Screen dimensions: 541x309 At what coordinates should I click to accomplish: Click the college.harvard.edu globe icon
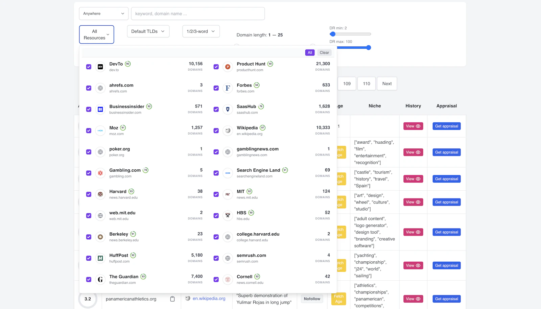228,237
